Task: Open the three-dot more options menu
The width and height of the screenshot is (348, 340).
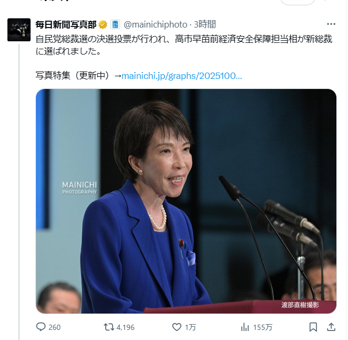Action: tap(331, 24)
